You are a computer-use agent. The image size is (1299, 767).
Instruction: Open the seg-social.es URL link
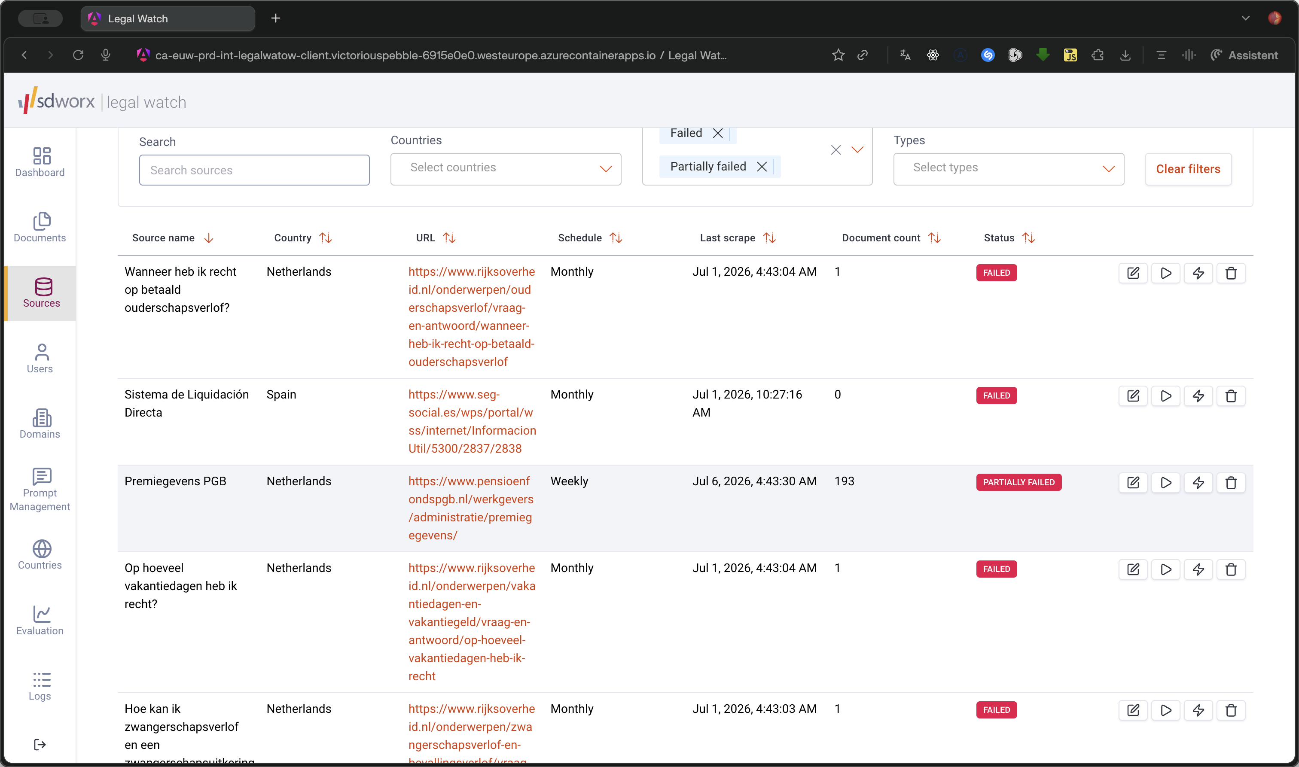pos(472,421)
